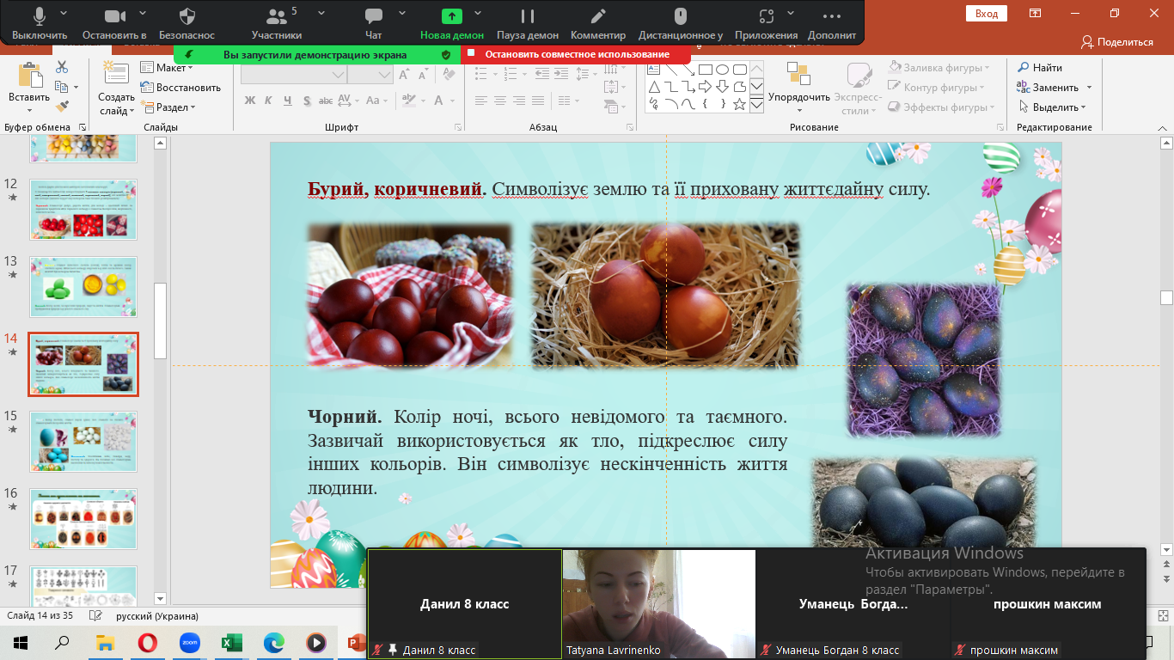This screenshot has height=660, width=1174.
Task: Toggle underline Ч formatting
Action: (288, 101)
